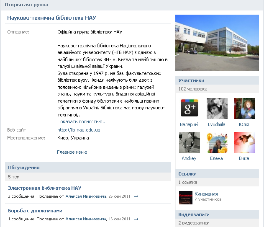Expand description via Показать полностью
The width and height of the screenshot is (264, 227).
(x=81, y=122)
